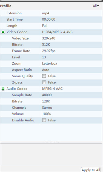Collapse the Video Codec group
103x172 pixels.
[3, 32]
